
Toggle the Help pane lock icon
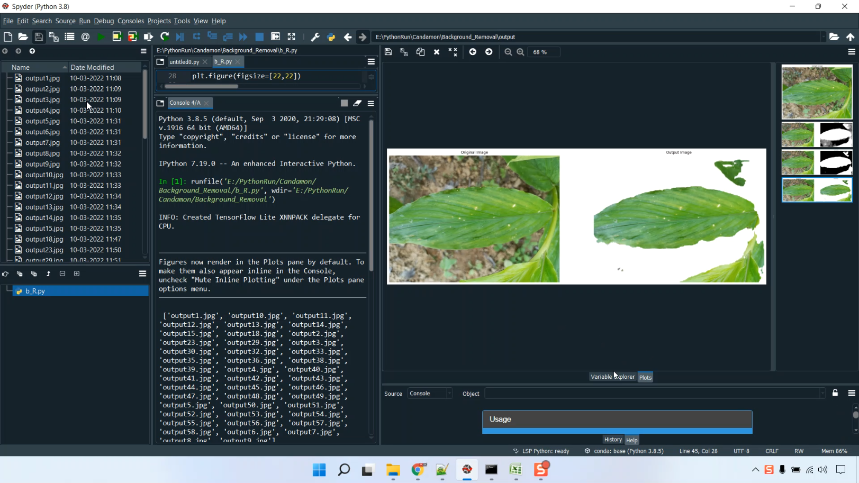[835, 393]
